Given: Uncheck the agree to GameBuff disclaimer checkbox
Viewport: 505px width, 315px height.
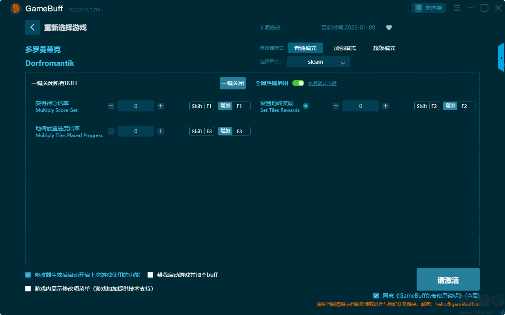Looking at the screenshot, I should [376, 296].
